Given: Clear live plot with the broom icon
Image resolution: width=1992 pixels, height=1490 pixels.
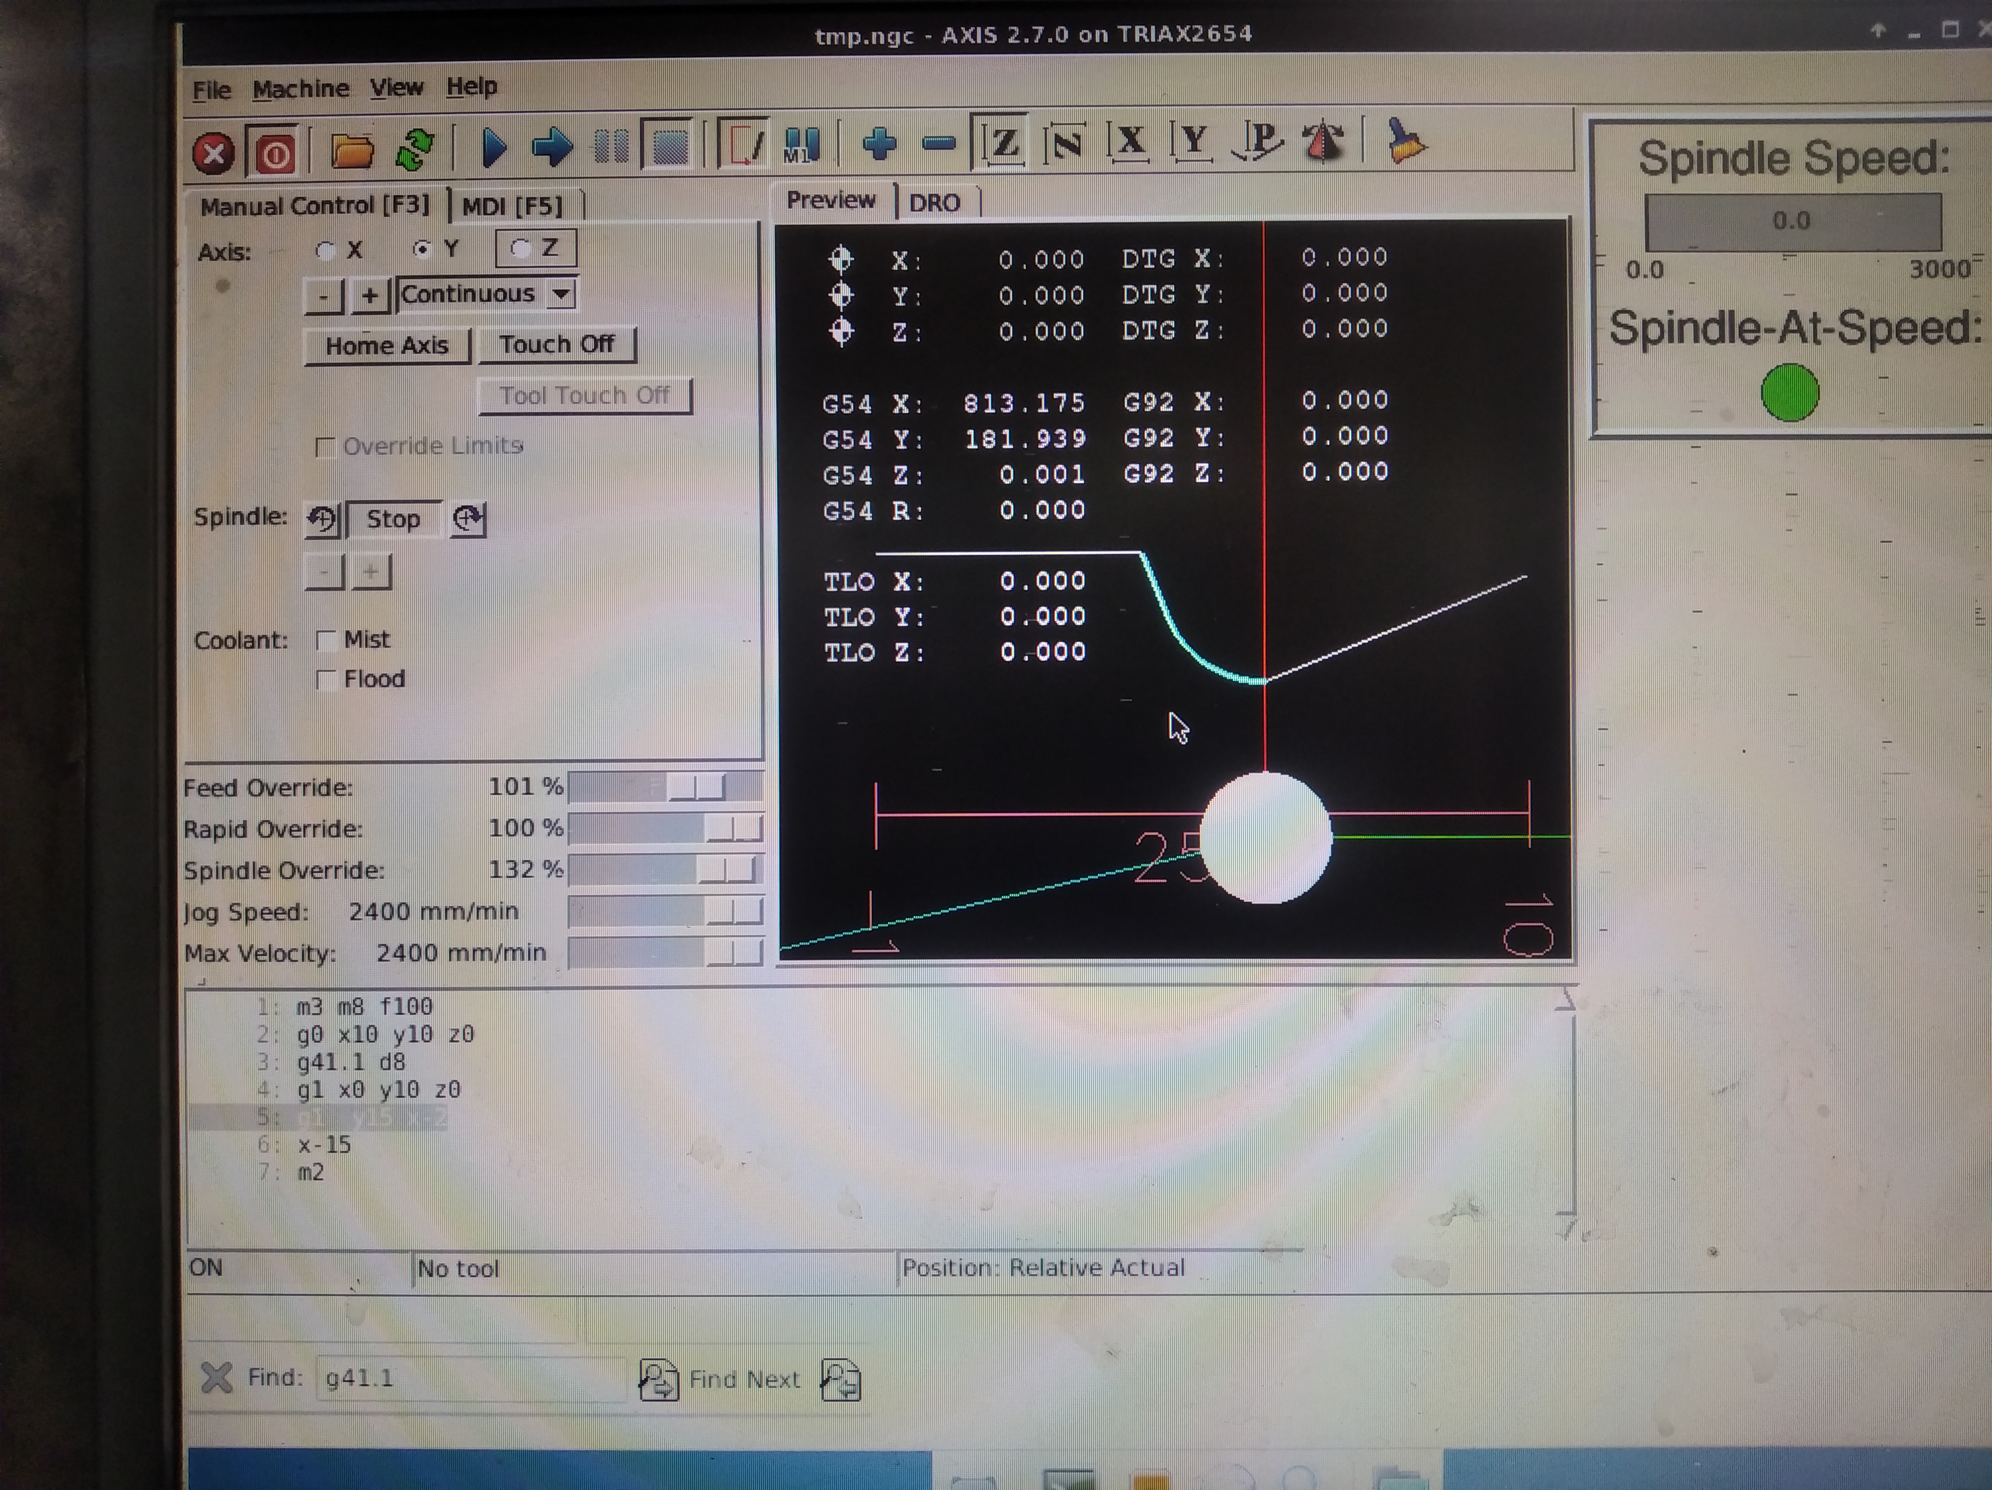Looking at the screenshot, I should coord(1405,141).
